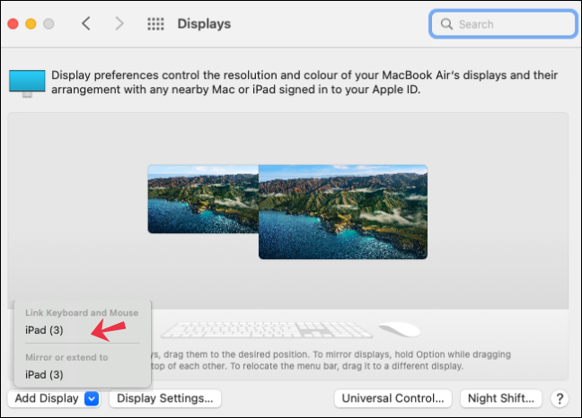The image size is (582, 418).
Task: Choose iPad (3) under Link Keyboard and Mouse
Action: [x=45, y=330]
